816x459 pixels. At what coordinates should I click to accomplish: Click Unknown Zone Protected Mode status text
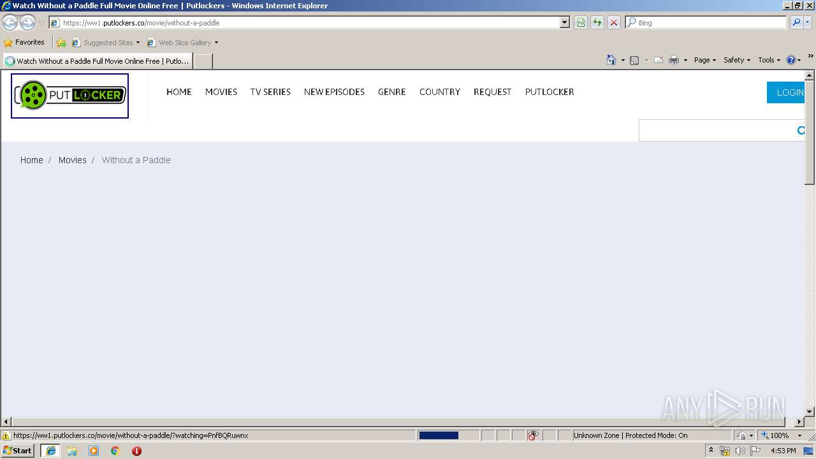(630, 435)
